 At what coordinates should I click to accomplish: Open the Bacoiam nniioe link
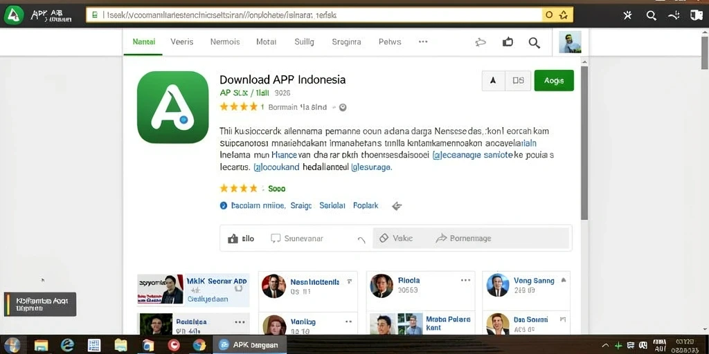258,205
